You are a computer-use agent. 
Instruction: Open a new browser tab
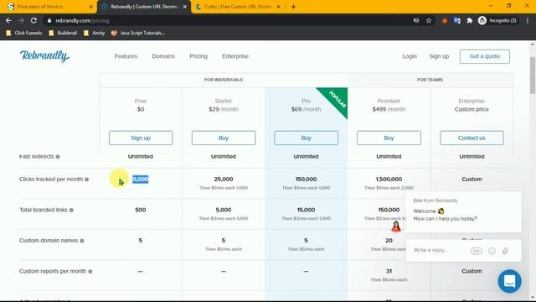pyautogui.click(x=293, y=7)
